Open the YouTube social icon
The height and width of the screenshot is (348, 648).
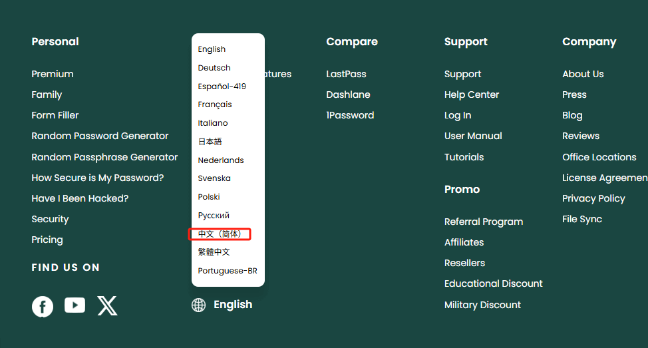(x=75, y=305)
